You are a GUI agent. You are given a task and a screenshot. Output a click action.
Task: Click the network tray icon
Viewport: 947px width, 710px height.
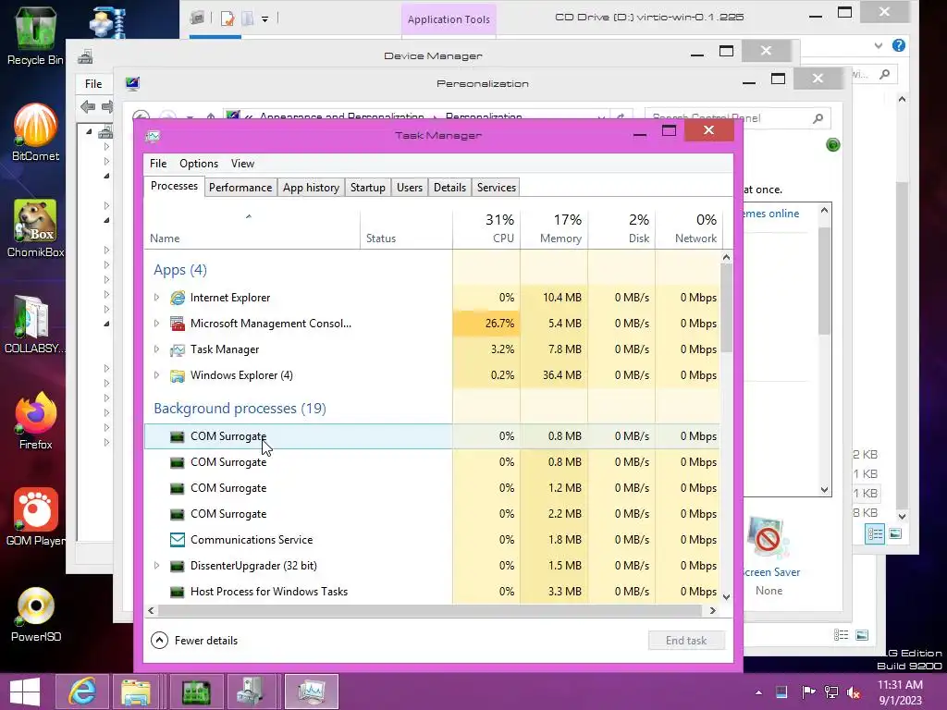[x=831, y=692]
